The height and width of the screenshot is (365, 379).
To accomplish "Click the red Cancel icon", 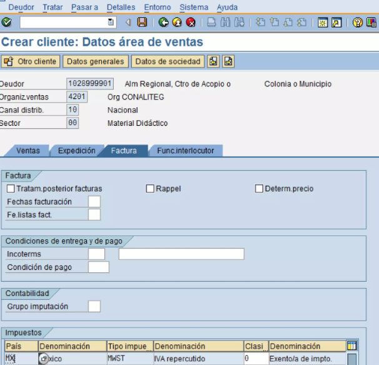I will coord(191,23).
